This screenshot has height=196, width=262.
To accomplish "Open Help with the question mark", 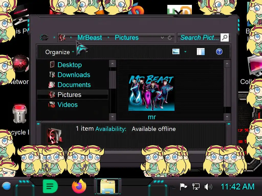I will coord(219,52).
